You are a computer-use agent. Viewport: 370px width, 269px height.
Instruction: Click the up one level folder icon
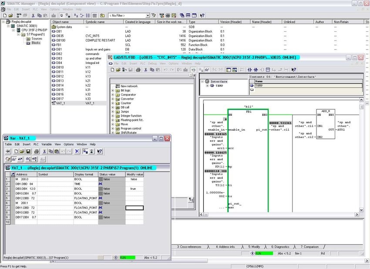(x=102, y=16)
